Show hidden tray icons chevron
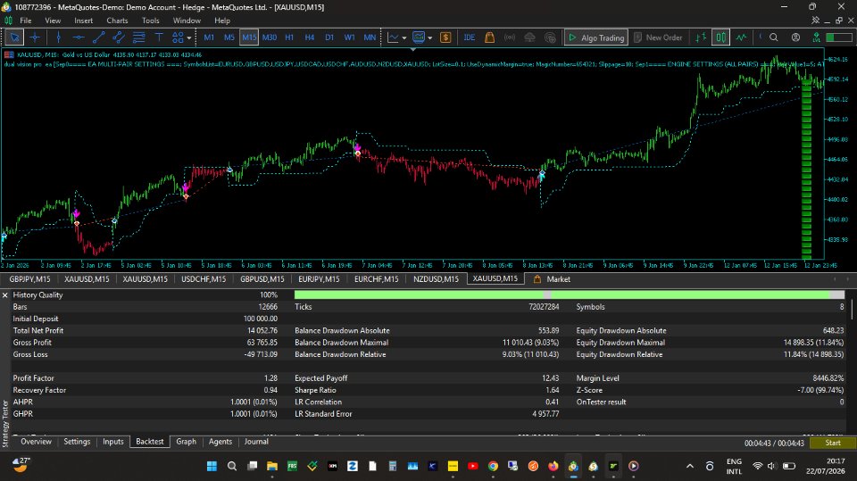Viewport: 857px width, 481px height. point(690,466)
